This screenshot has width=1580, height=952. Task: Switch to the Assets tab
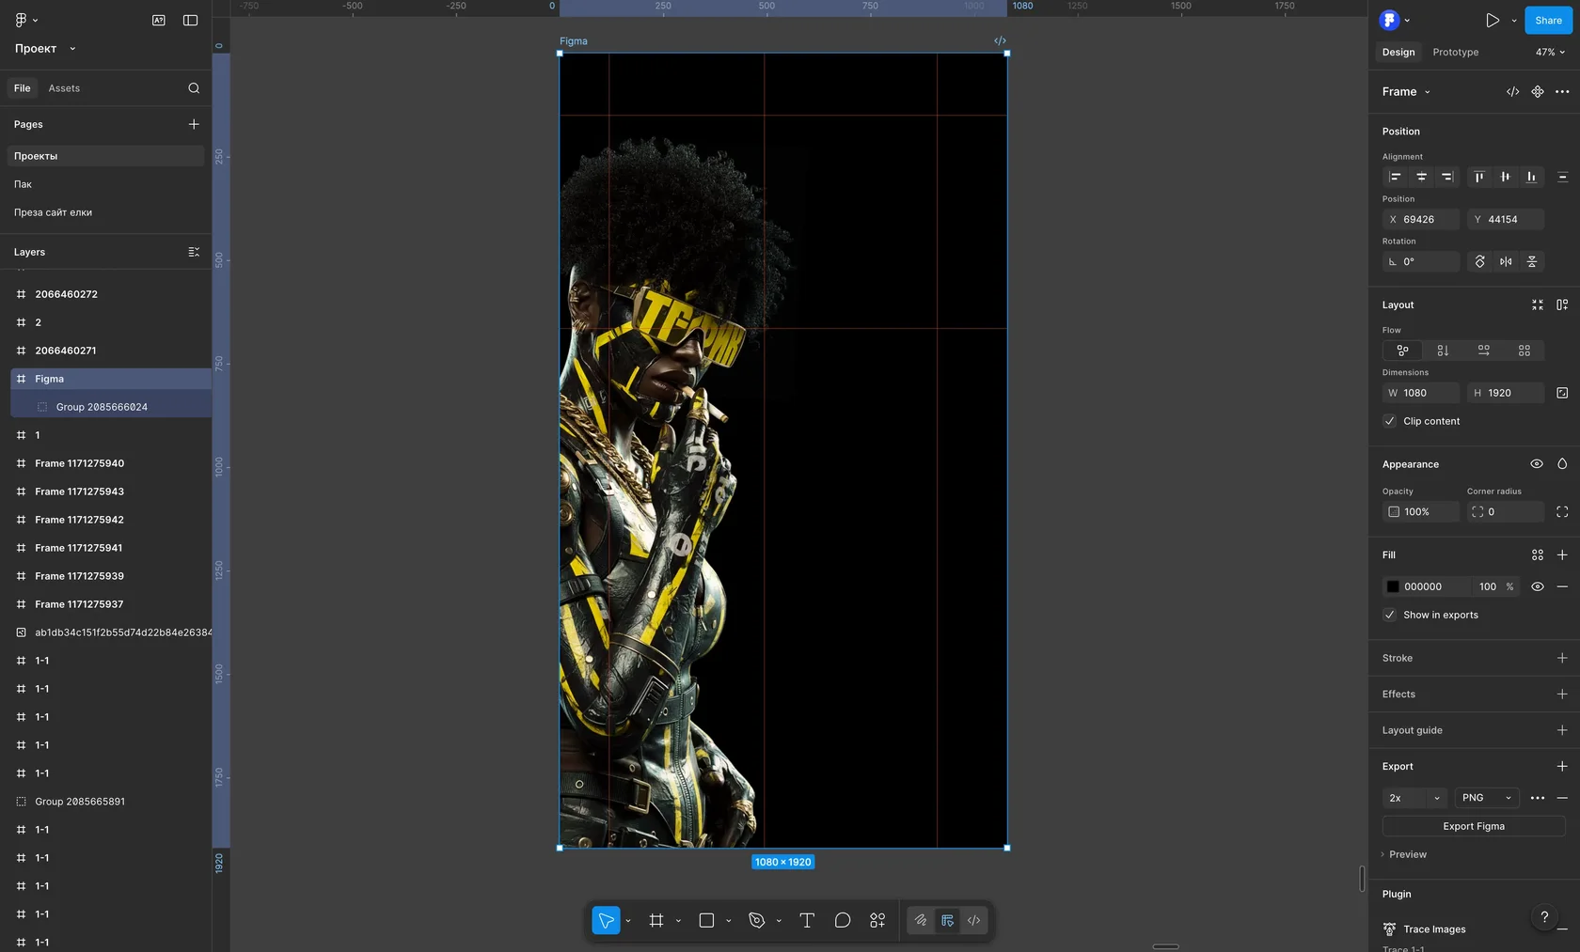pyautogui.click(x=64, y=88)
